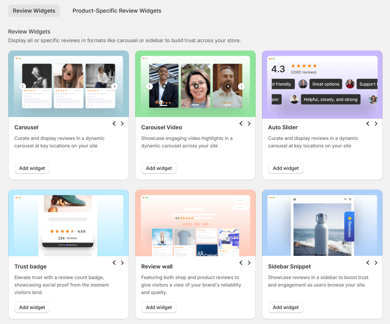
Task: Click Add widget under Carousel Video
Action: (159, 168)
